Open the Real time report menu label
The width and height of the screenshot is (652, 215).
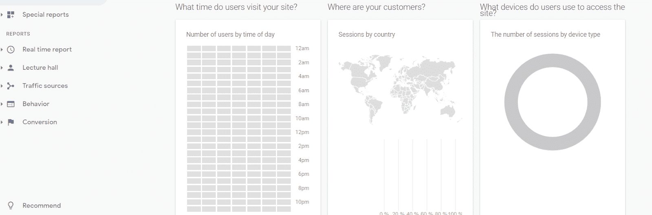[x=47, y=49]
